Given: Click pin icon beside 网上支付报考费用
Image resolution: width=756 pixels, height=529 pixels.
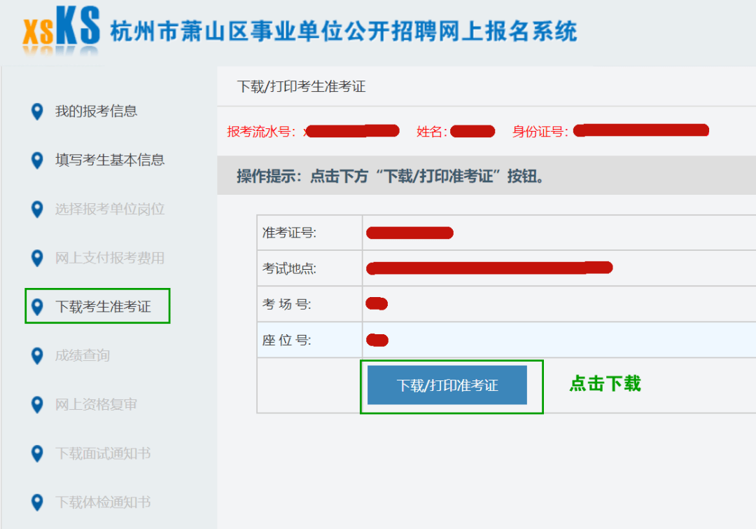Looking at the screenshot, I should click(x=37, y=259).
